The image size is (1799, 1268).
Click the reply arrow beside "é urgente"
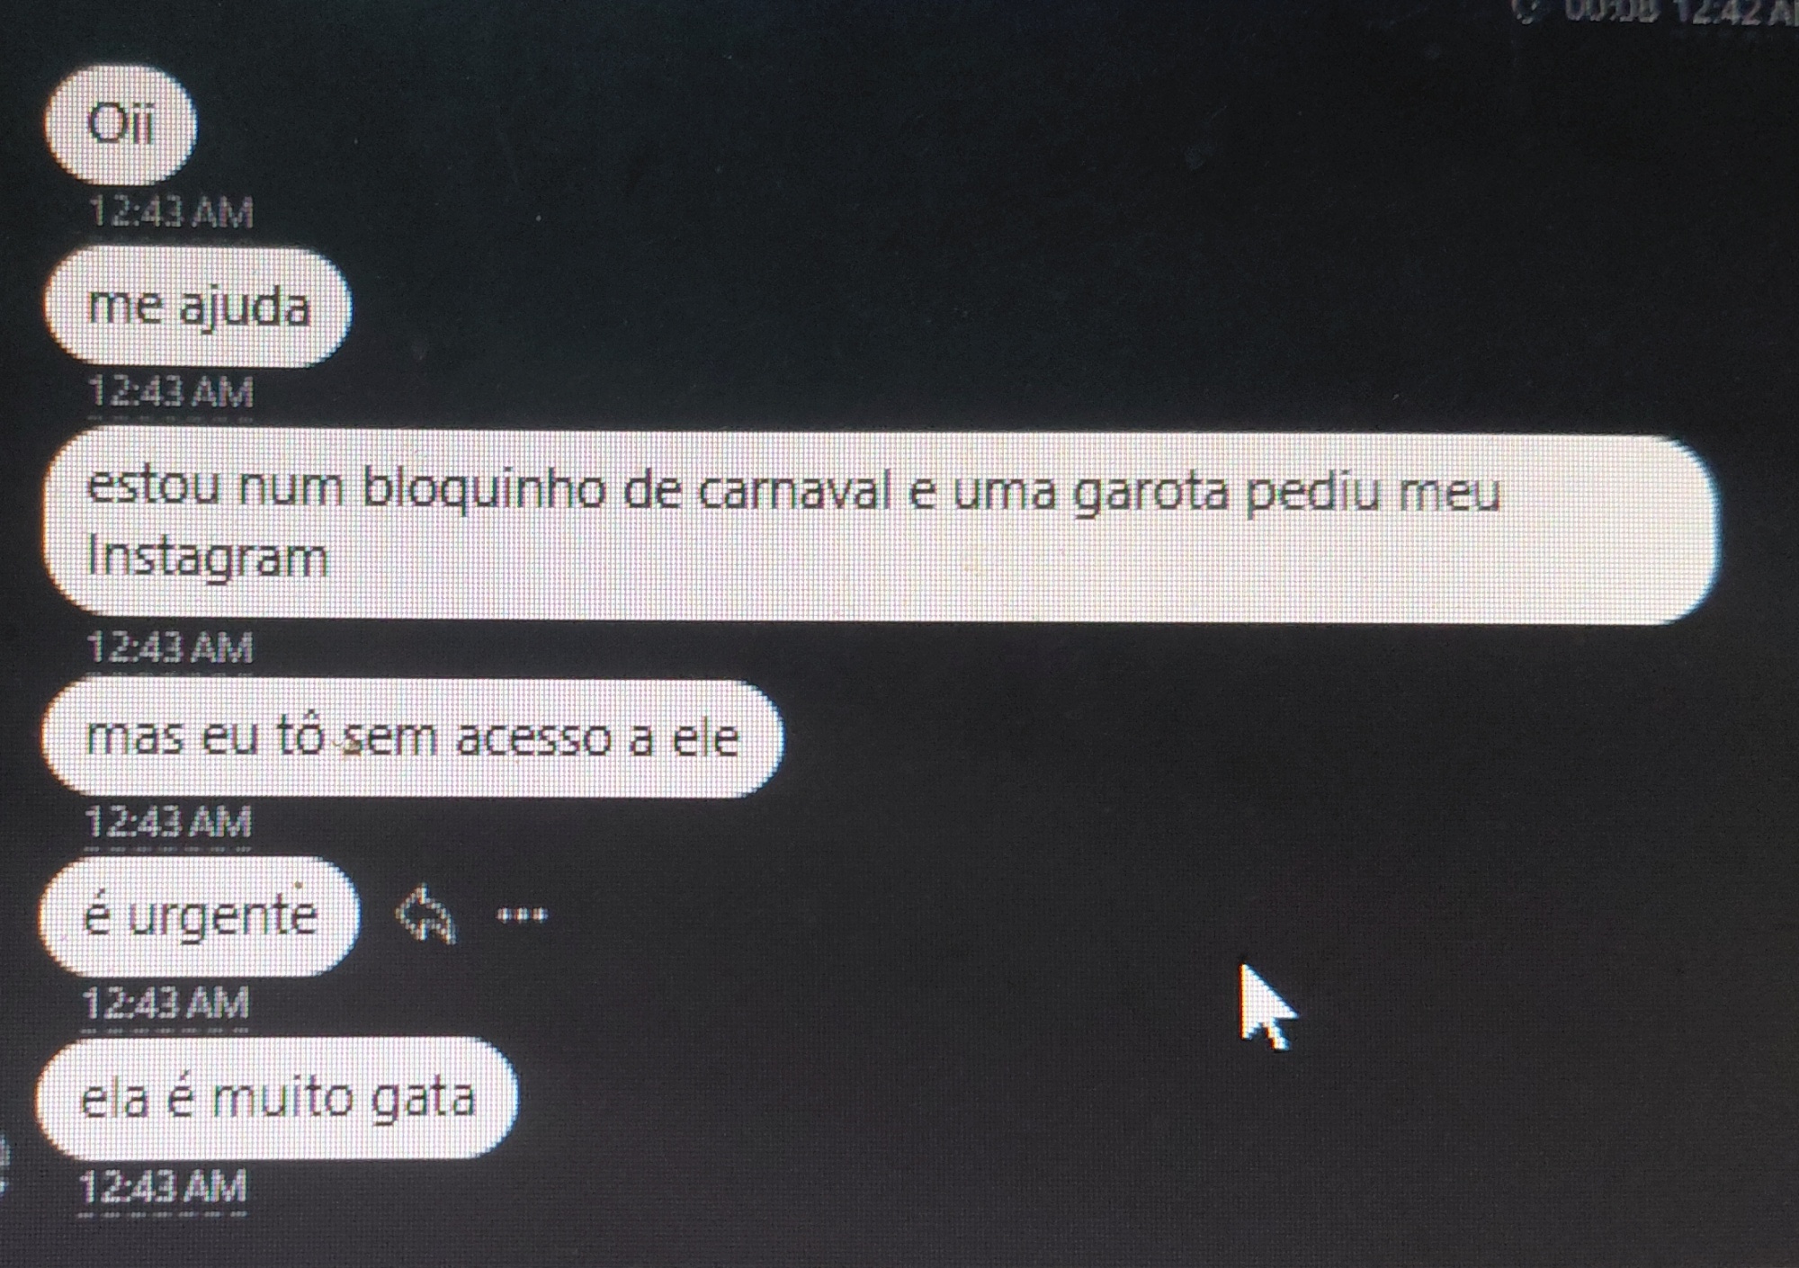pos(425,915)
